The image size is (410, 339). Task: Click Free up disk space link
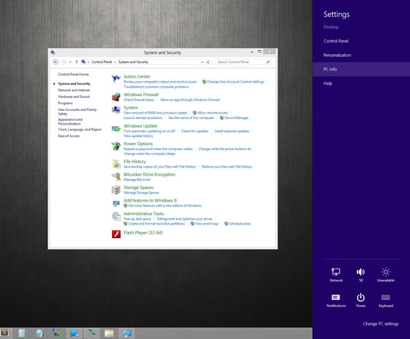point(137,218)
